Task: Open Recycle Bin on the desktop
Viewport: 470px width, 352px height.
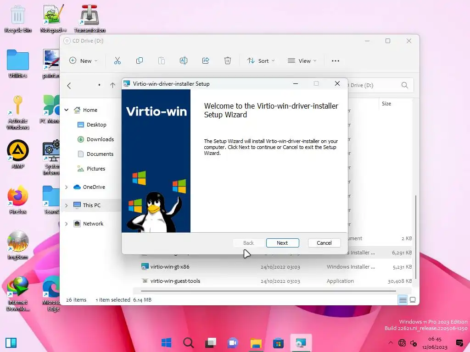Action: (18, 18)
